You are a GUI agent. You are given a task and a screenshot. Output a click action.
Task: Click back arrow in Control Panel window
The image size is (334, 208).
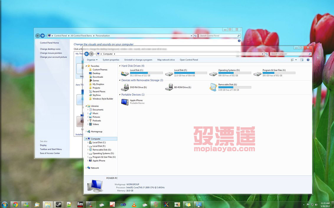click(38, 36)
